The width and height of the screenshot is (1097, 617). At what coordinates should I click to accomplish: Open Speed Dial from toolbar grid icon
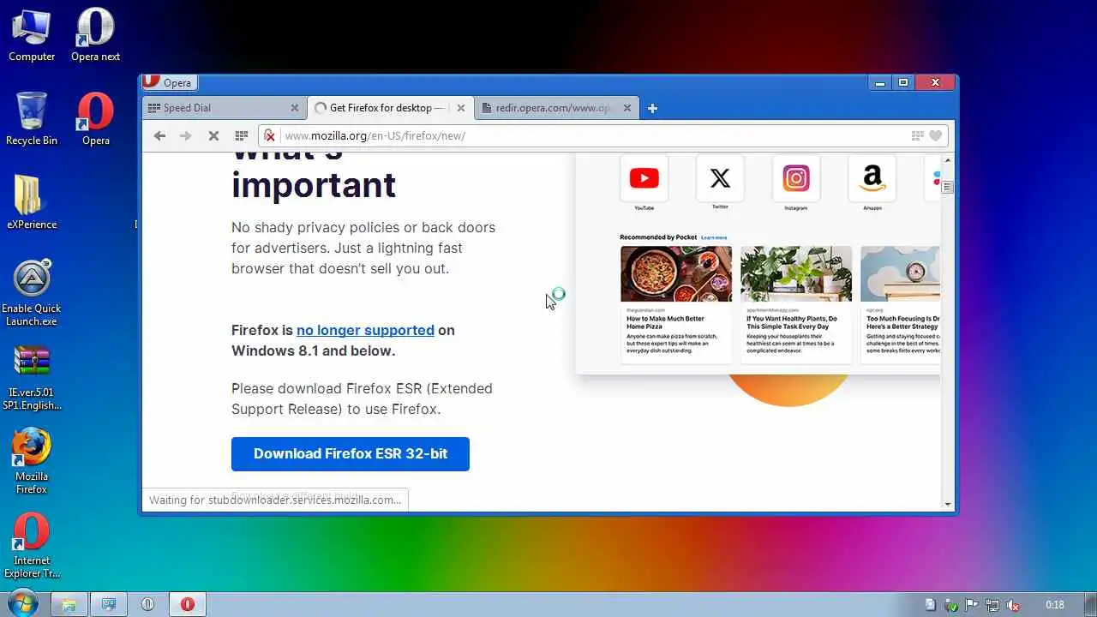pos(242,135)
